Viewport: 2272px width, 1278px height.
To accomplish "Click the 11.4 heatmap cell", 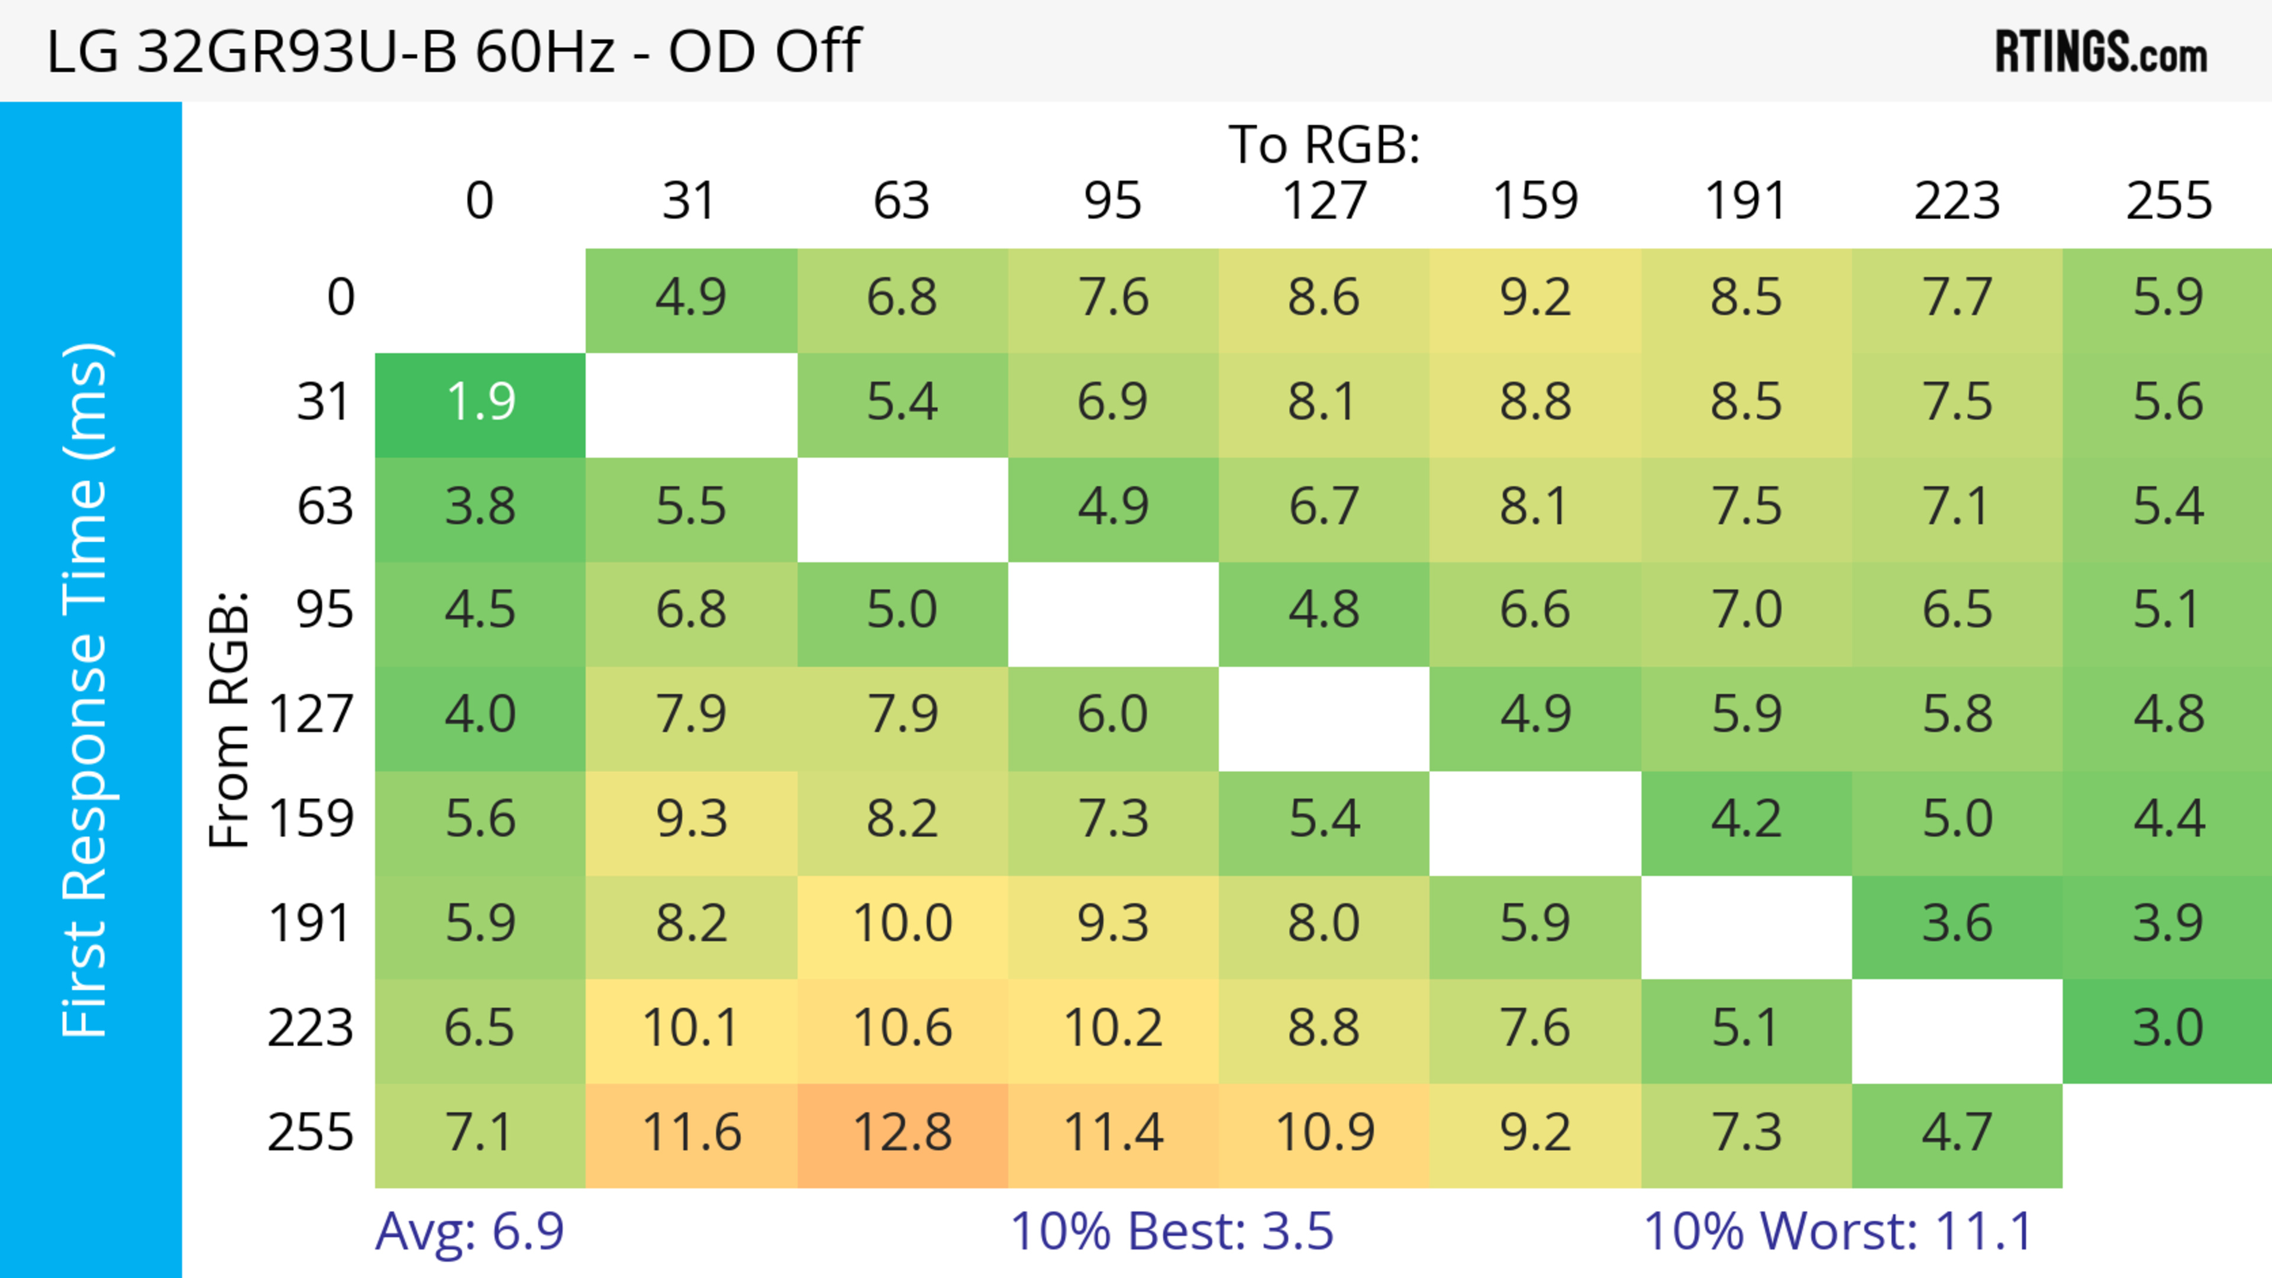I will [x=1113, y=1133].
